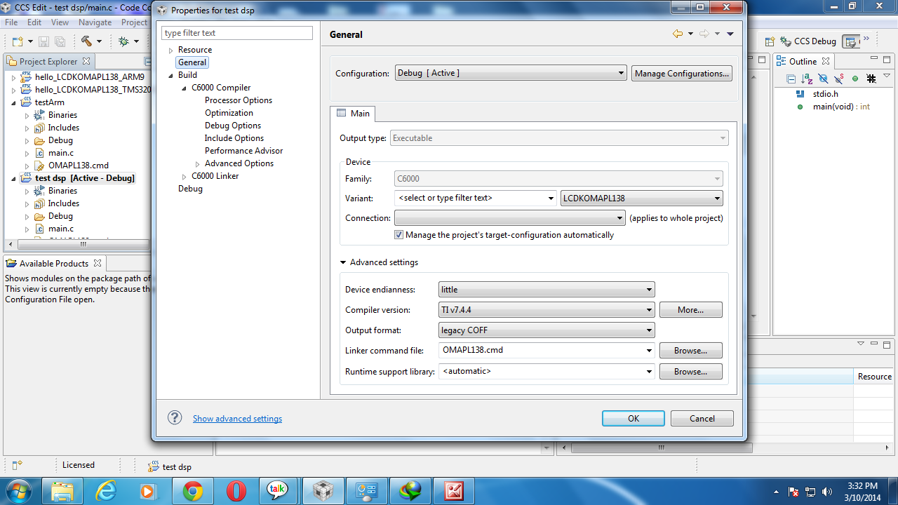898x505 pixels.
Task: Toggle Hide Inactive Elements hash icon
Action: tap(871, 79)
